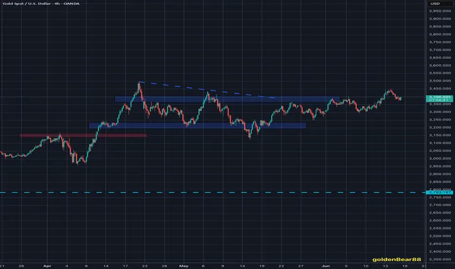The image size is (455, 269).
Task: Click the 3,100.000 price axis label
Action: [439, 143]
